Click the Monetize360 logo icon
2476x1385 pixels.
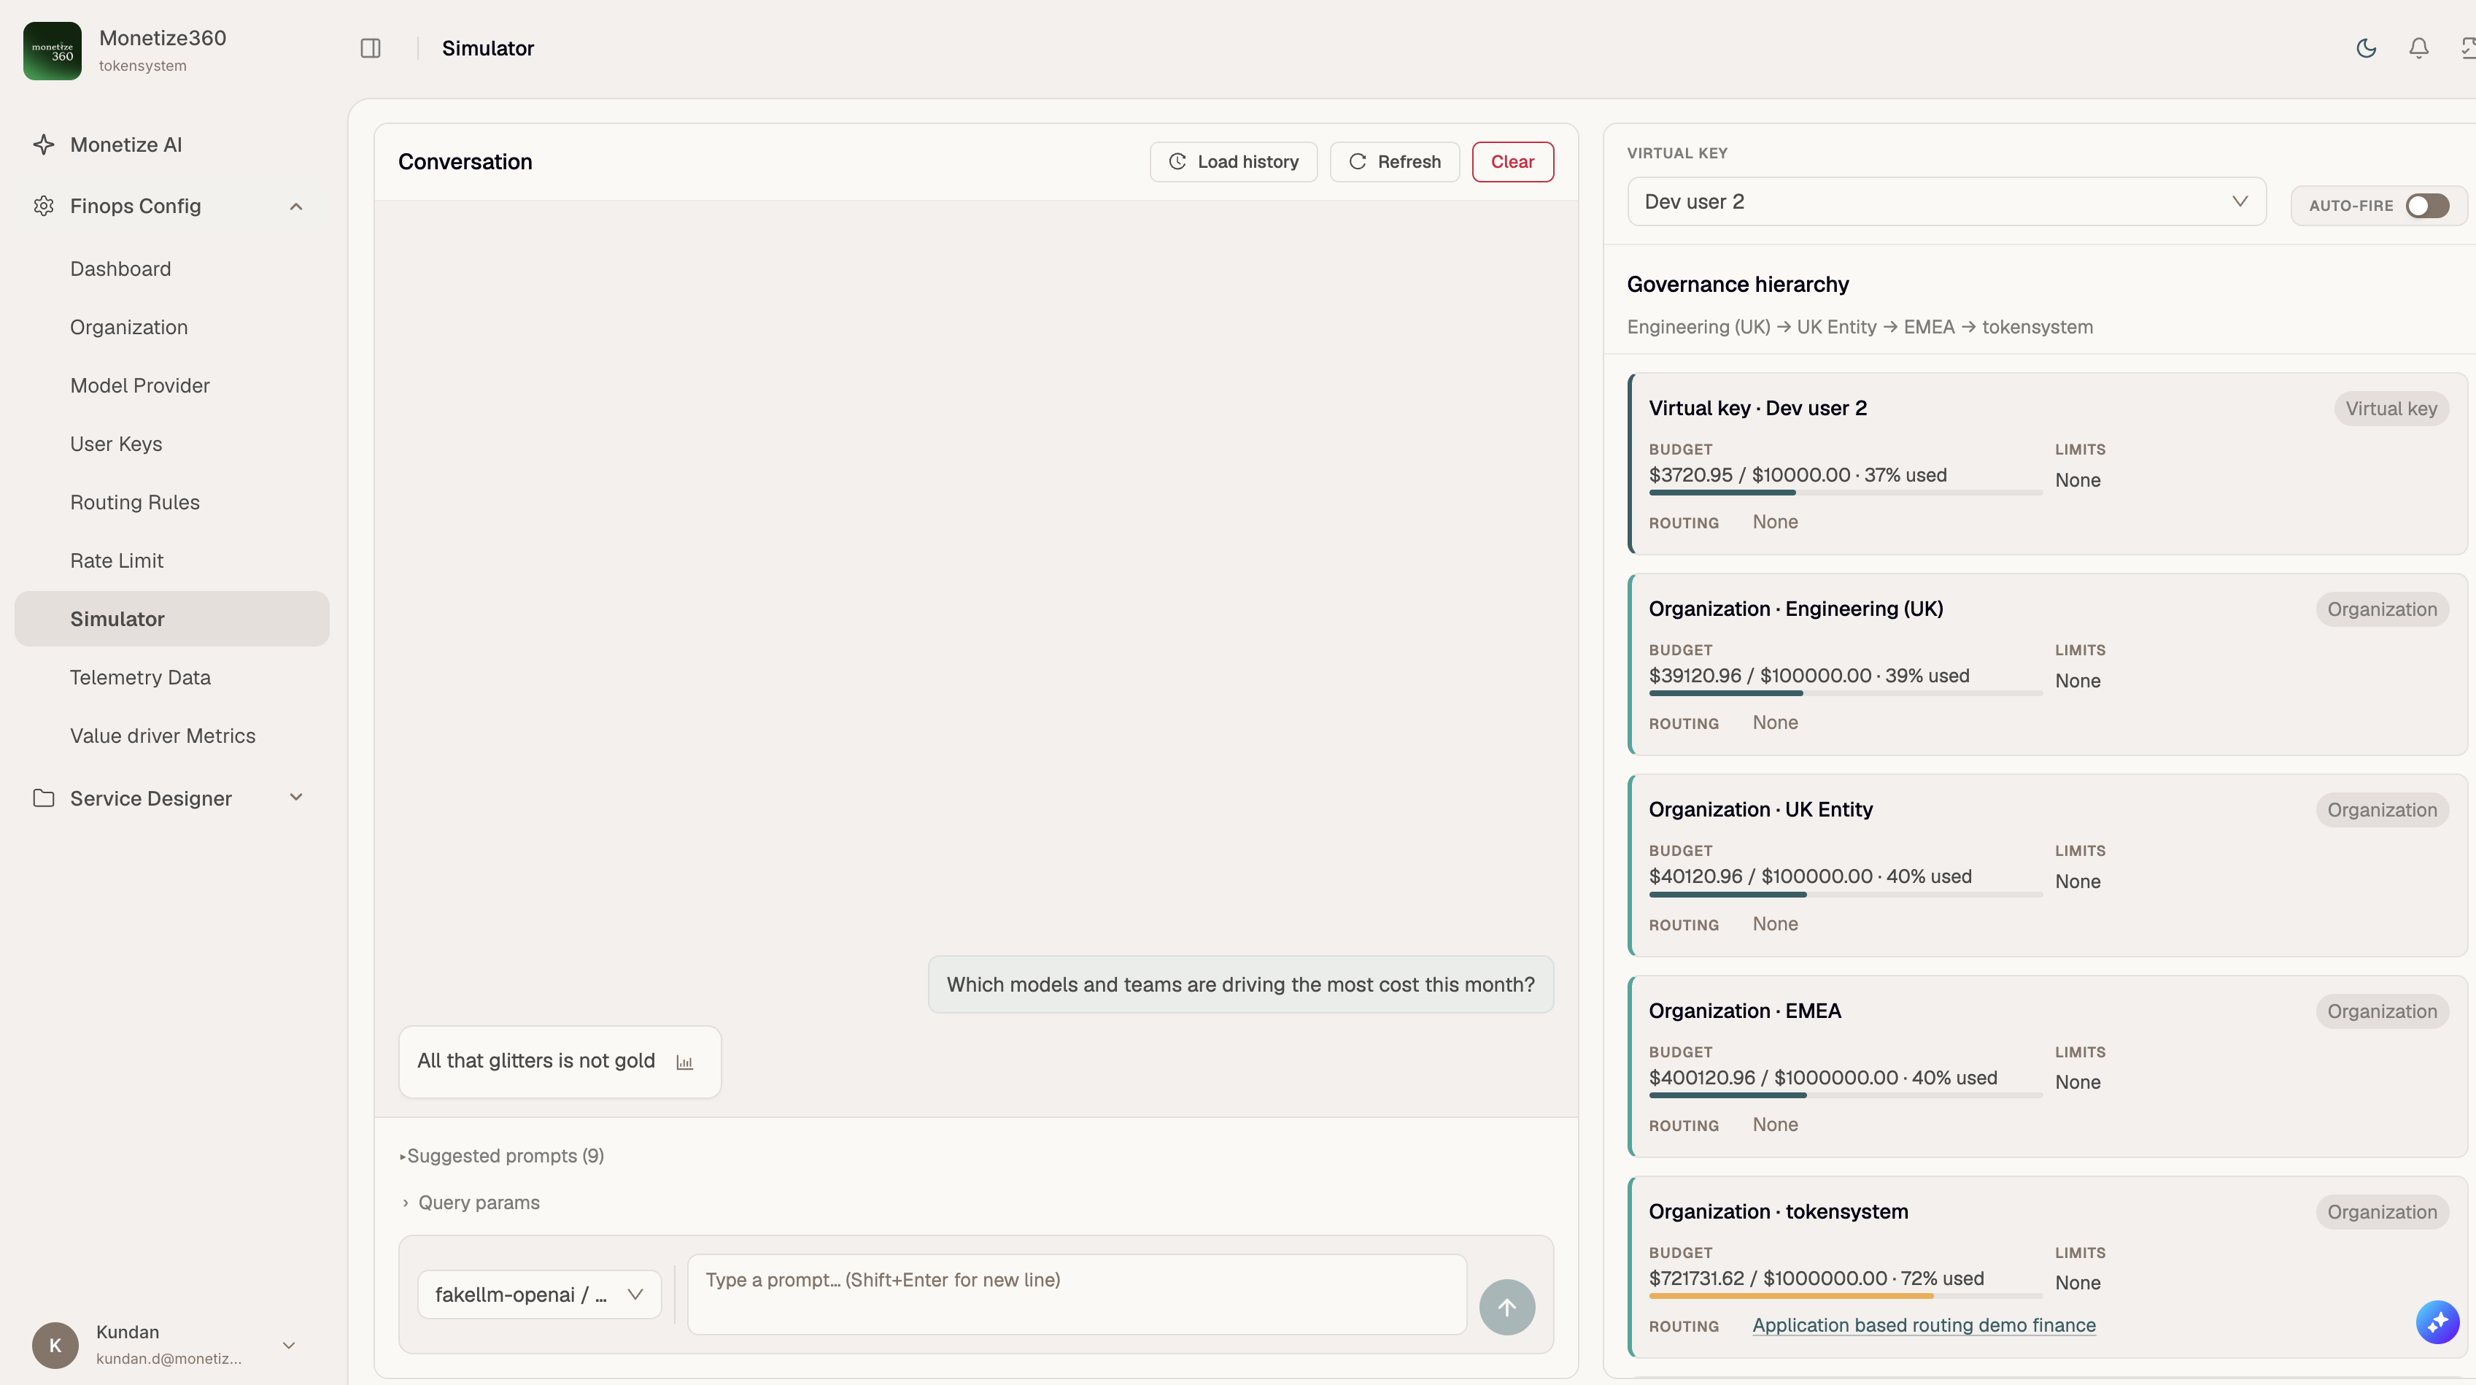point(52,50)
